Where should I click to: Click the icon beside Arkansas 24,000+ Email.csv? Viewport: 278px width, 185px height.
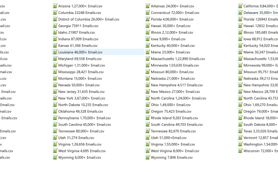tap(148, 6)
